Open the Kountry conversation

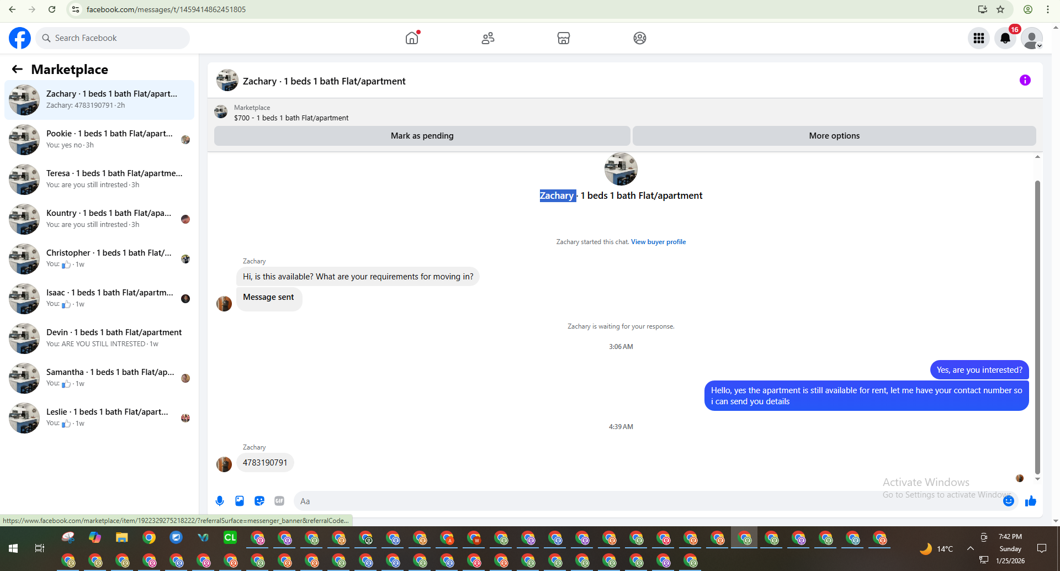[x=99, y=219]
